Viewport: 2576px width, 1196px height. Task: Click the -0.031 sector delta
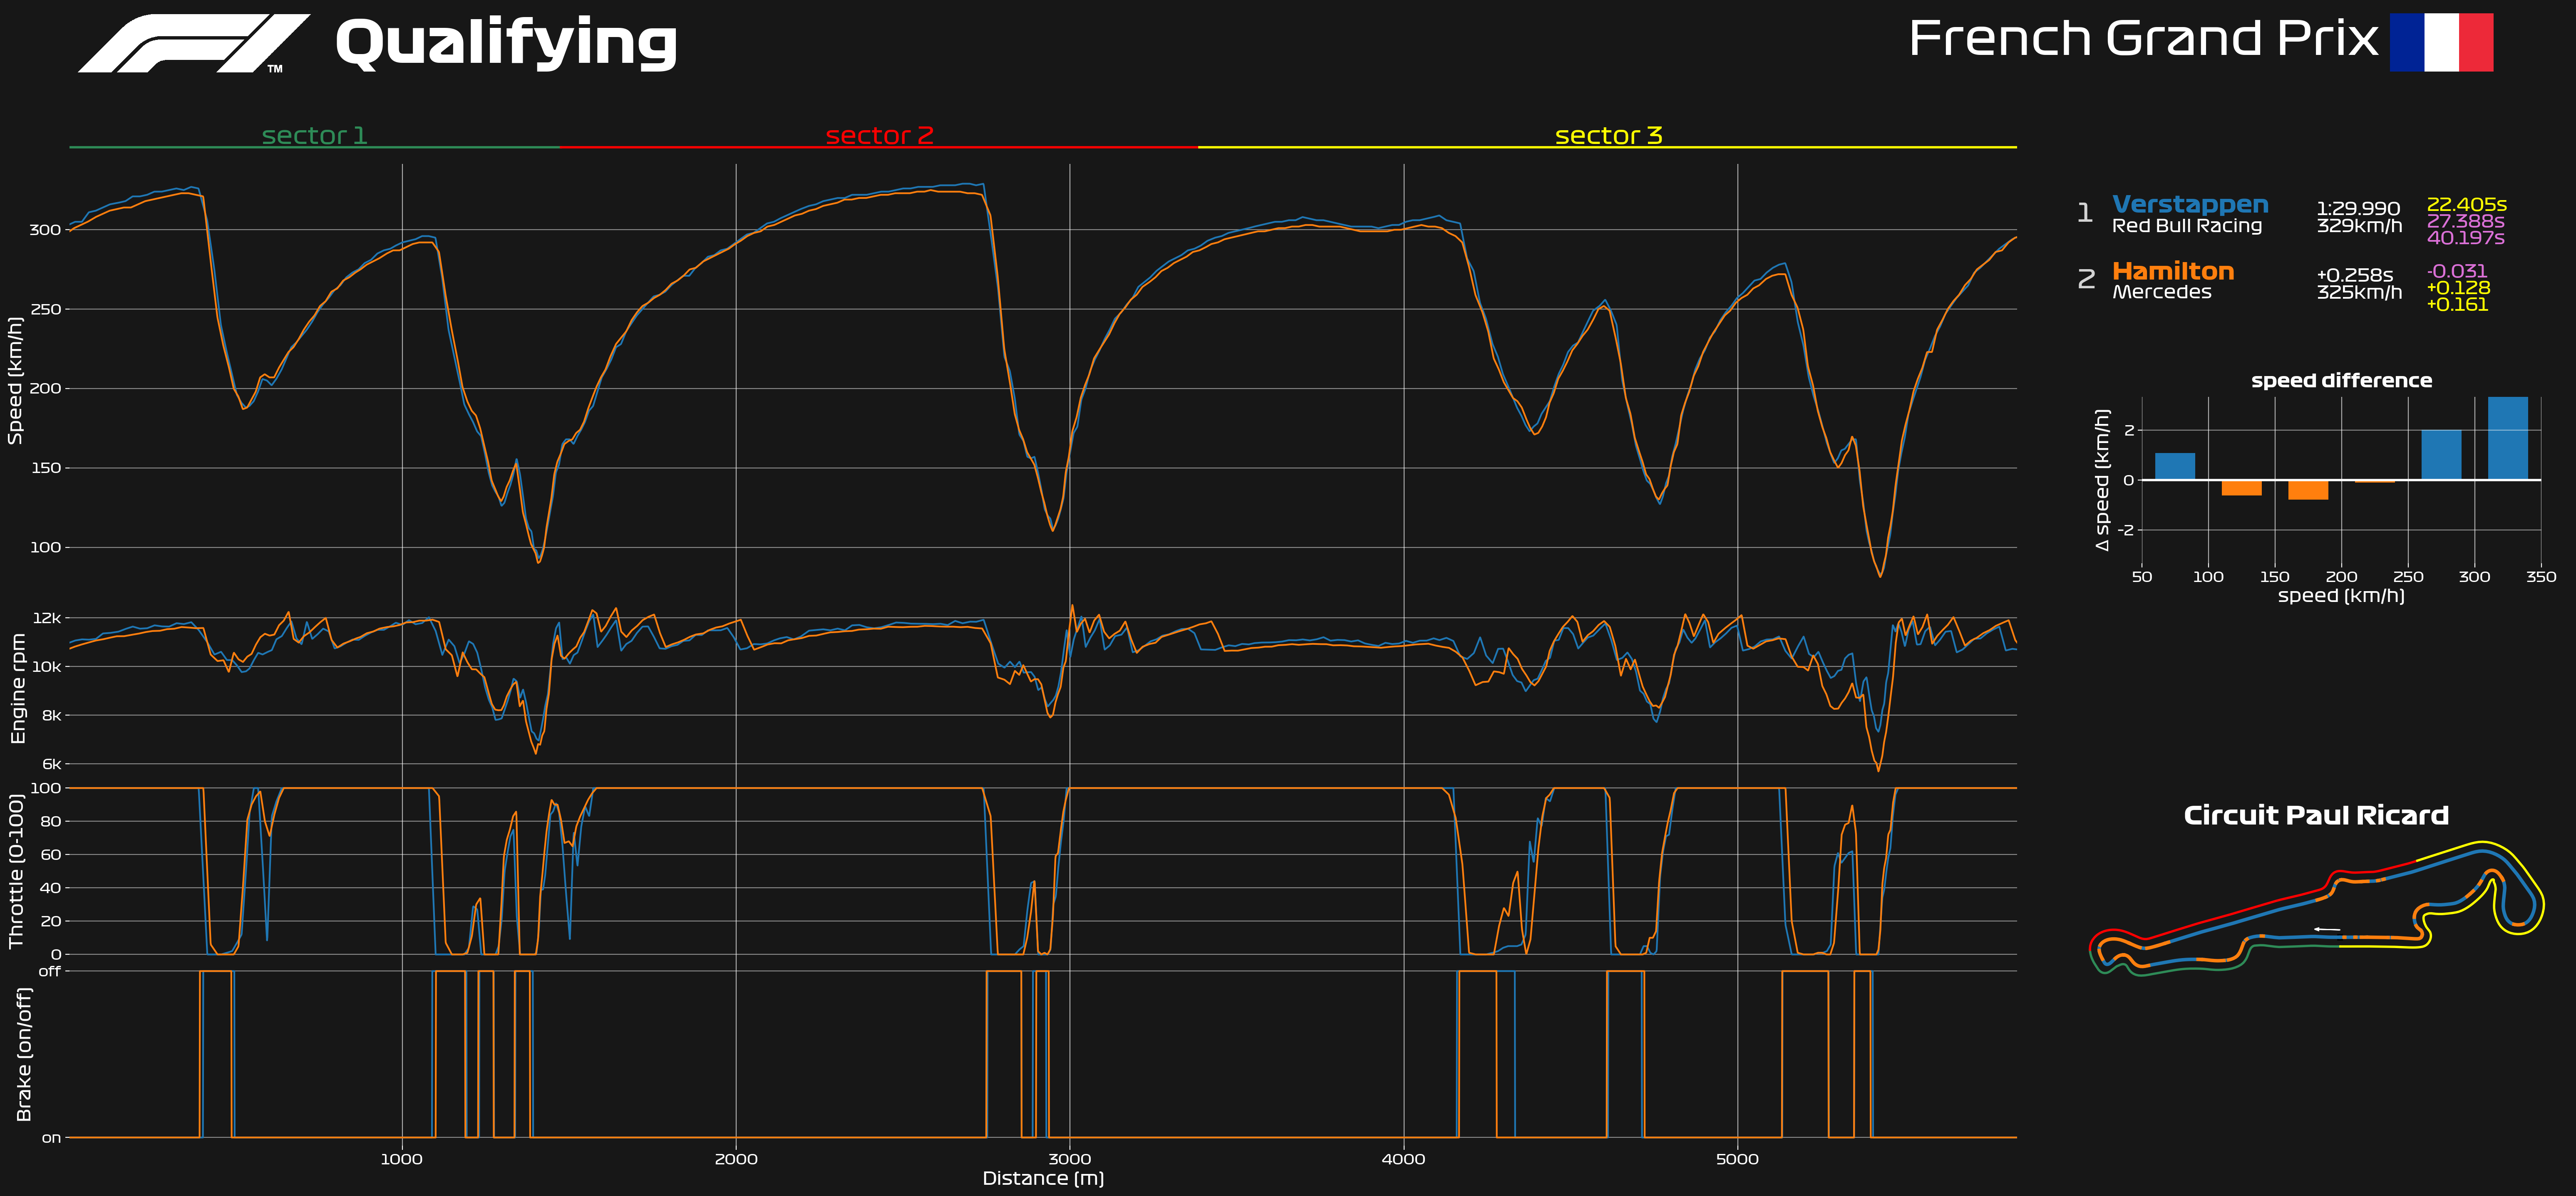click(x=2456, y=271)
